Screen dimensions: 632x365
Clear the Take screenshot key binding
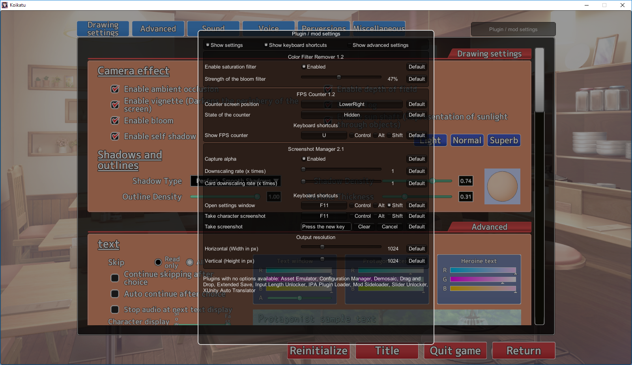click(364, 227)
